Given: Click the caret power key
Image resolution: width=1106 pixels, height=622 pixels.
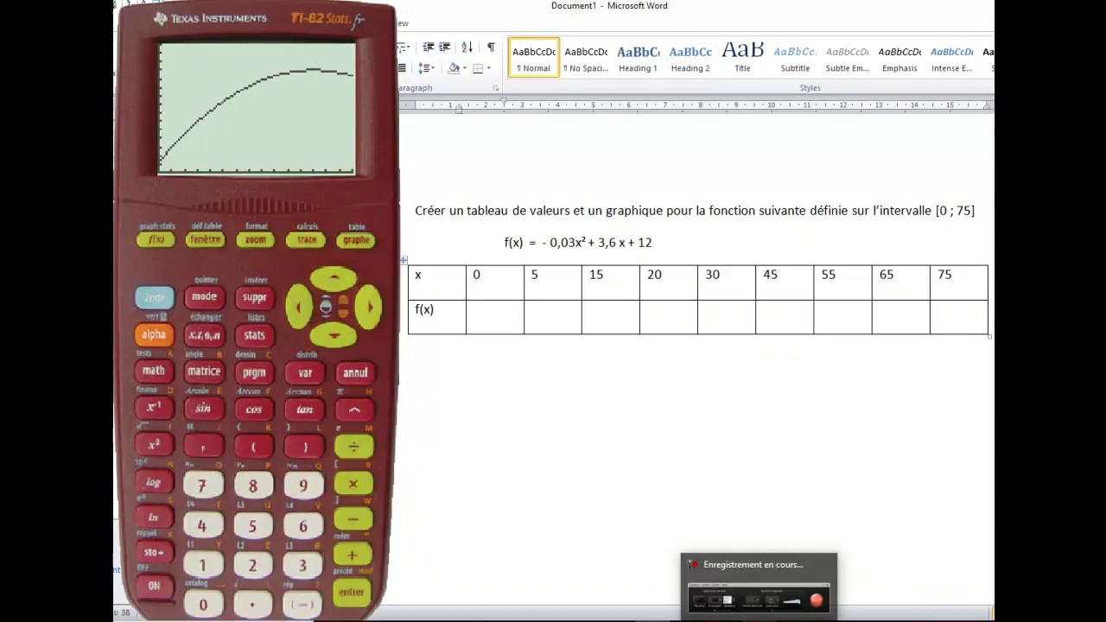Looking at the screenshot, I should [354, 410].
